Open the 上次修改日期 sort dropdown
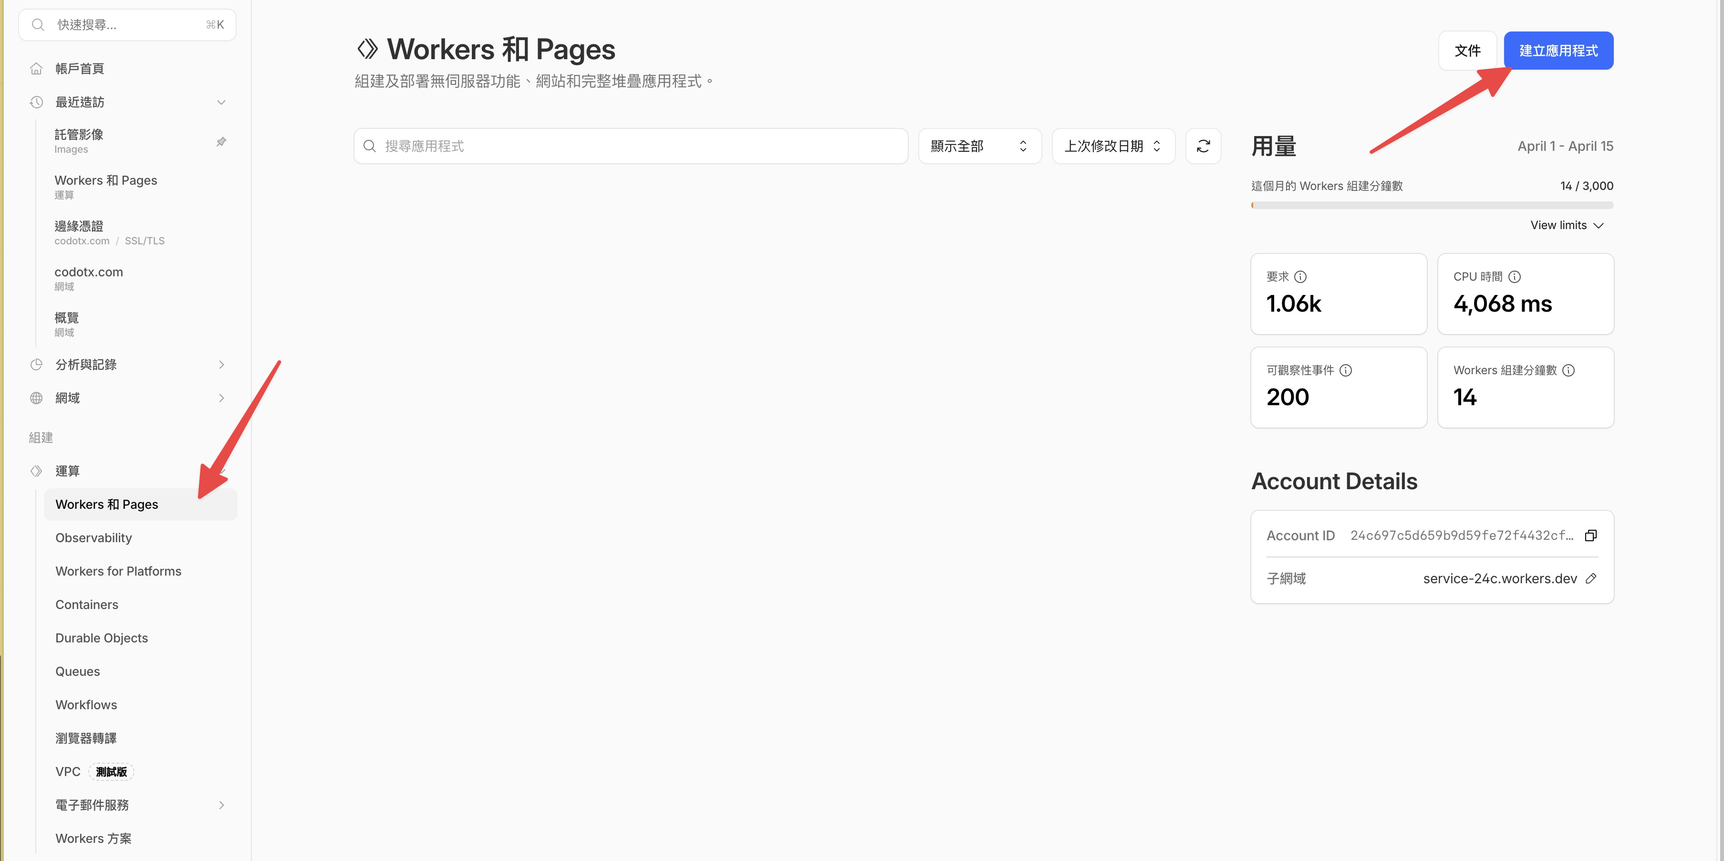The image size is (1724, 861). coord(1112,145)
